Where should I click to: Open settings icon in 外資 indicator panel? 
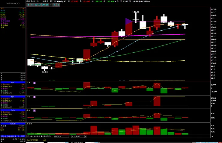(34, 83)
